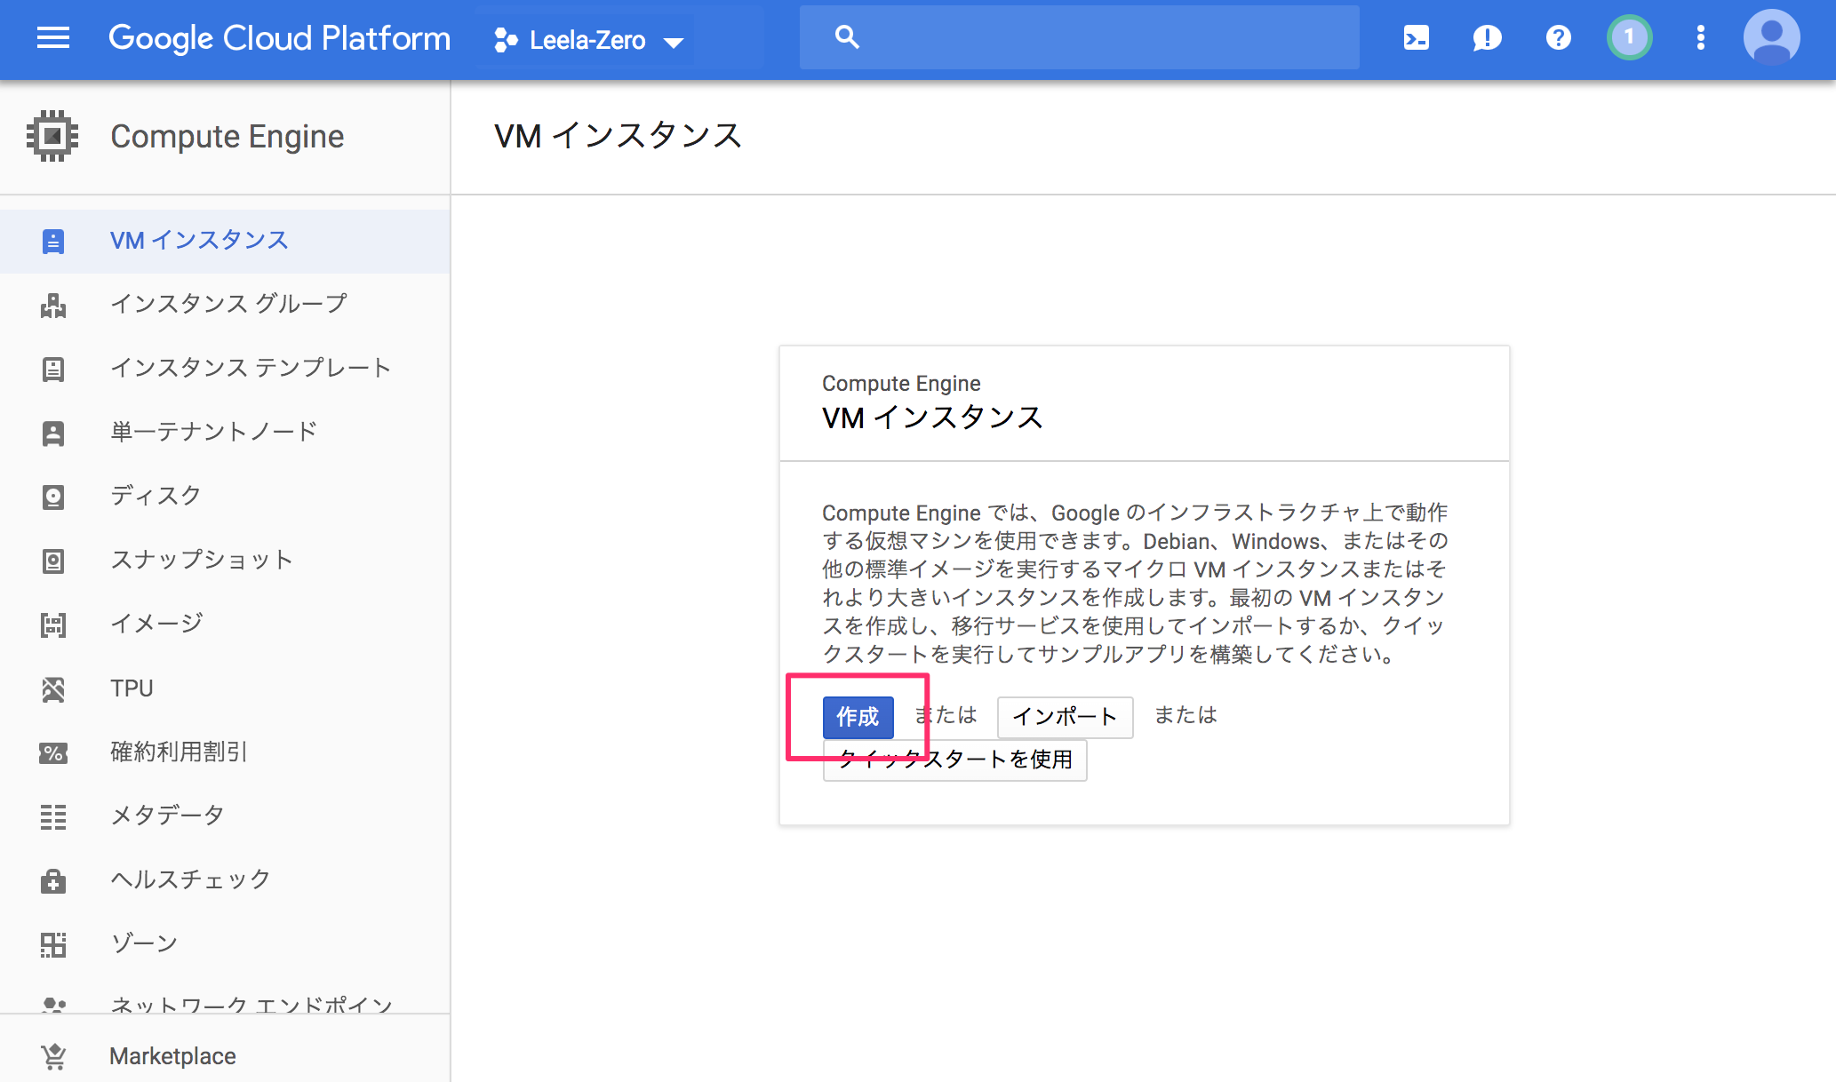
Task: Click the metadata list icon
Action: [x=53, y=817]
